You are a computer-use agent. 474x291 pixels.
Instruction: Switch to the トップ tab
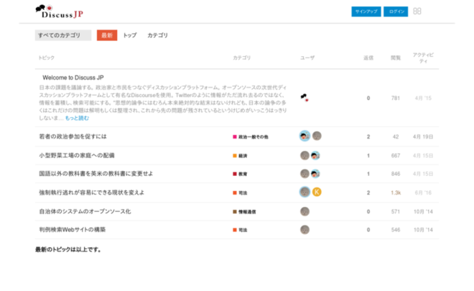pos(129,35)
